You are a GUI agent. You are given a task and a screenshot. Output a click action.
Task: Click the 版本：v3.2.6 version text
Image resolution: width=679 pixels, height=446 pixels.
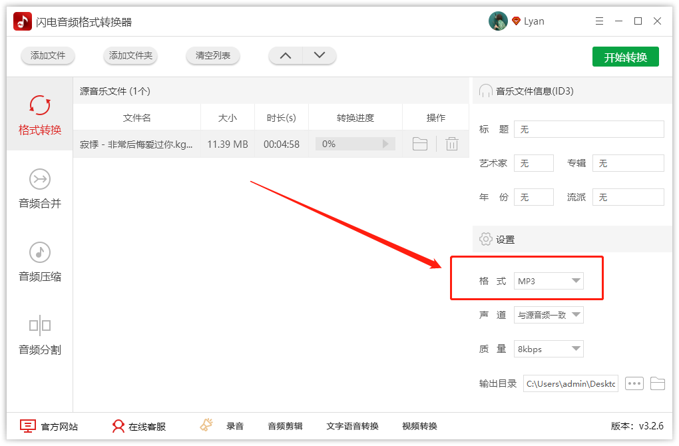[637, 426]
